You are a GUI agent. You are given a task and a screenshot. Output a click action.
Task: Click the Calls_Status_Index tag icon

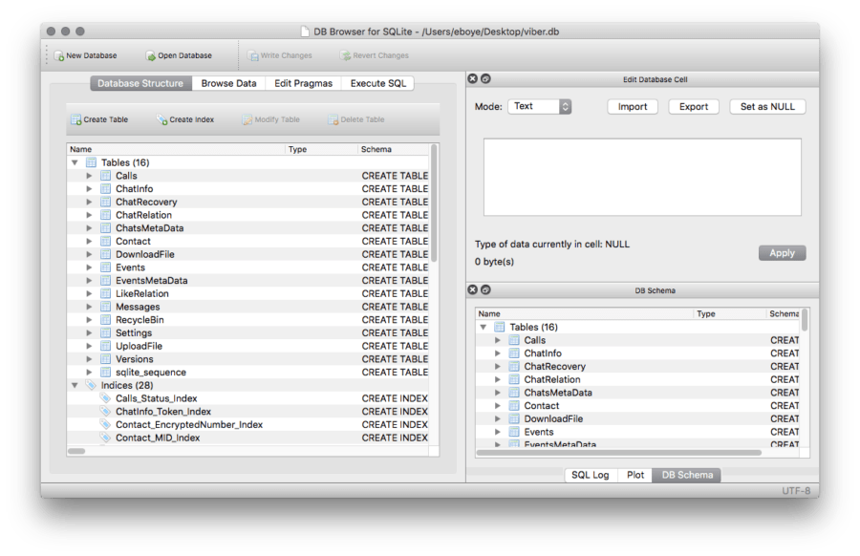click(x=105, y=398)
